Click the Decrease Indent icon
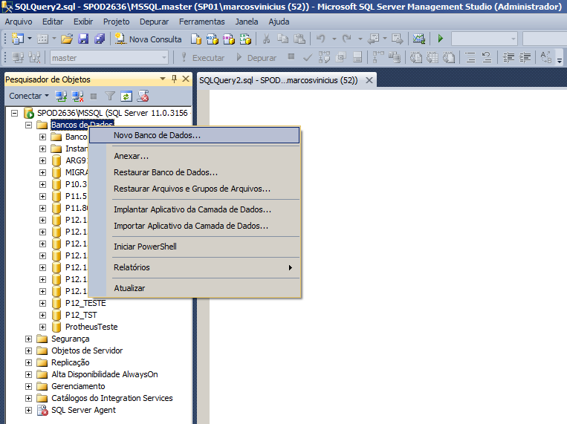The width and height of the screenshot is (567, 424). click(x=509, y=58)
